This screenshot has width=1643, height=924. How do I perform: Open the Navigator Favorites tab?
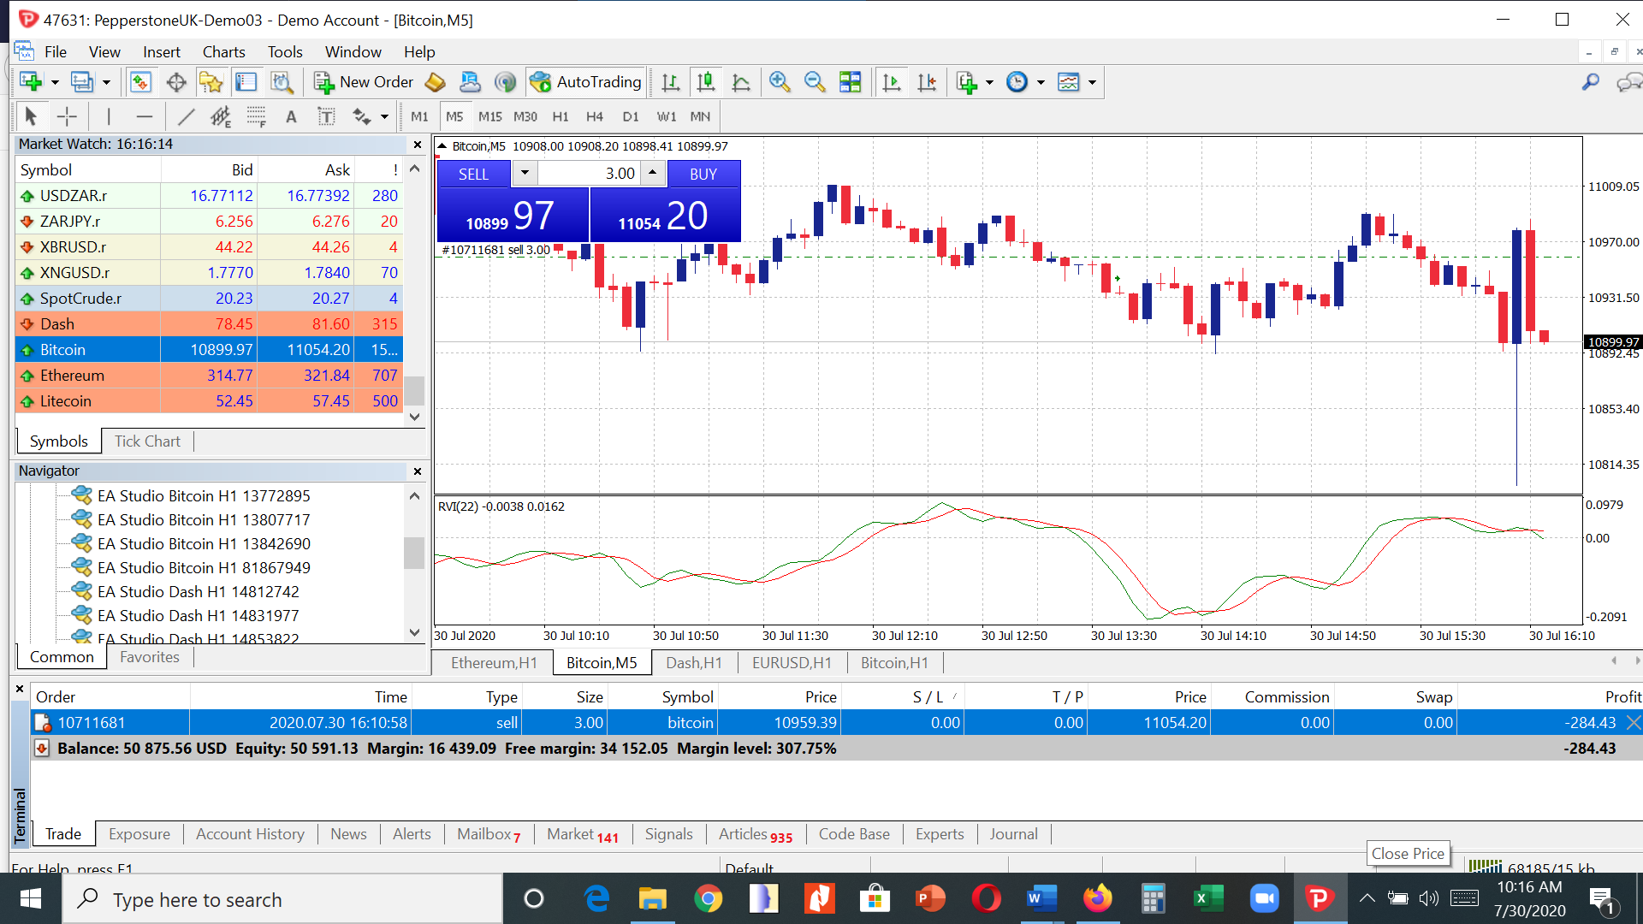[150, 657]
